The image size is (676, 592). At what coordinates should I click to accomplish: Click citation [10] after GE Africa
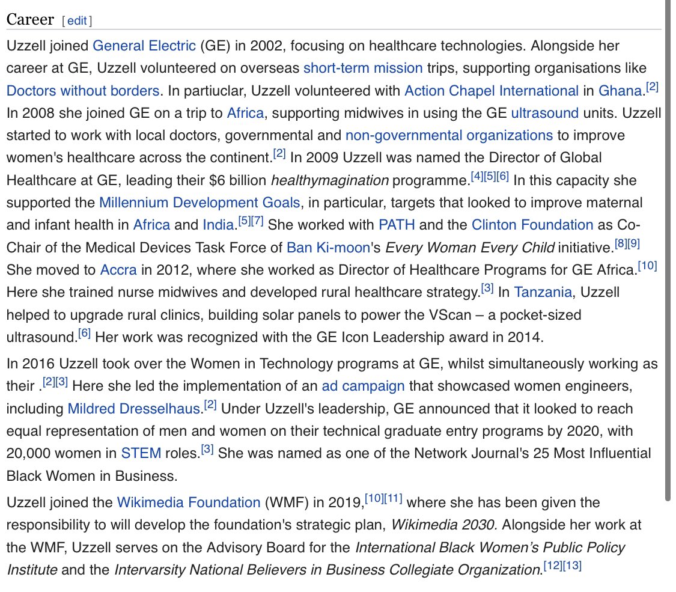coord(648,266)
